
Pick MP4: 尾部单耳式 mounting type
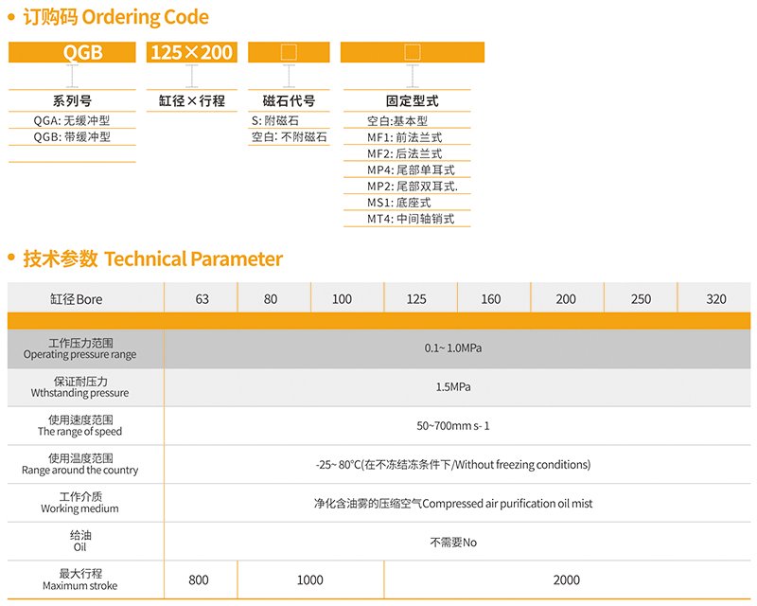point(411,169)
